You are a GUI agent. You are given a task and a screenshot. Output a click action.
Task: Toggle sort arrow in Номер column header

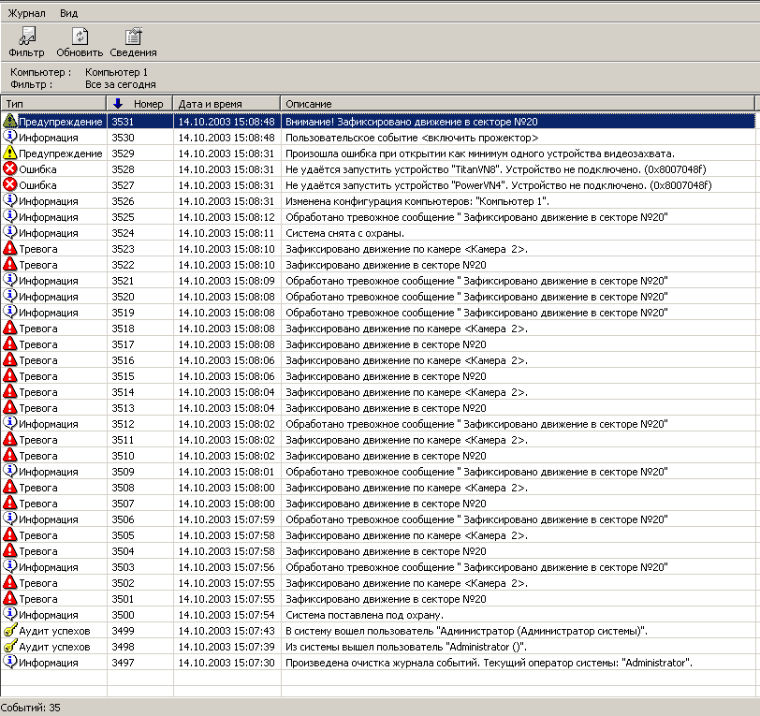tap(118, 103)
